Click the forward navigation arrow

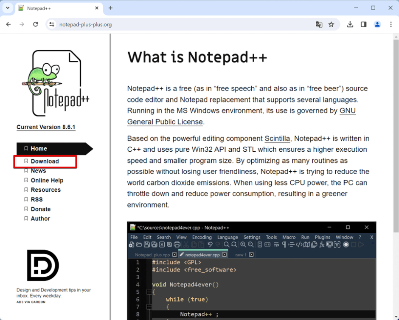[x=22, y=25]
